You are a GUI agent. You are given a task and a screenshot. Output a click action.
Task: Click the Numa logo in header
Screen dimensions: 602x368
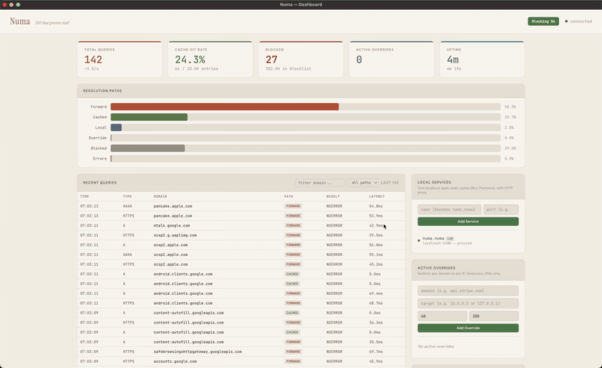coord(20,21)
